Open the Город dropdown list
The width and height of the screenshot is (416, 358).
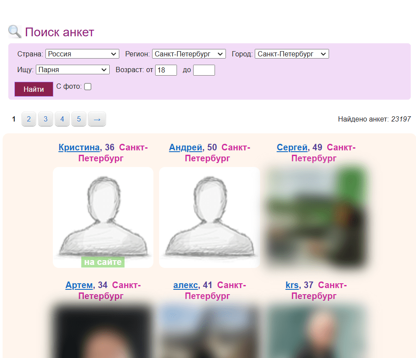[x=291, y=54]
